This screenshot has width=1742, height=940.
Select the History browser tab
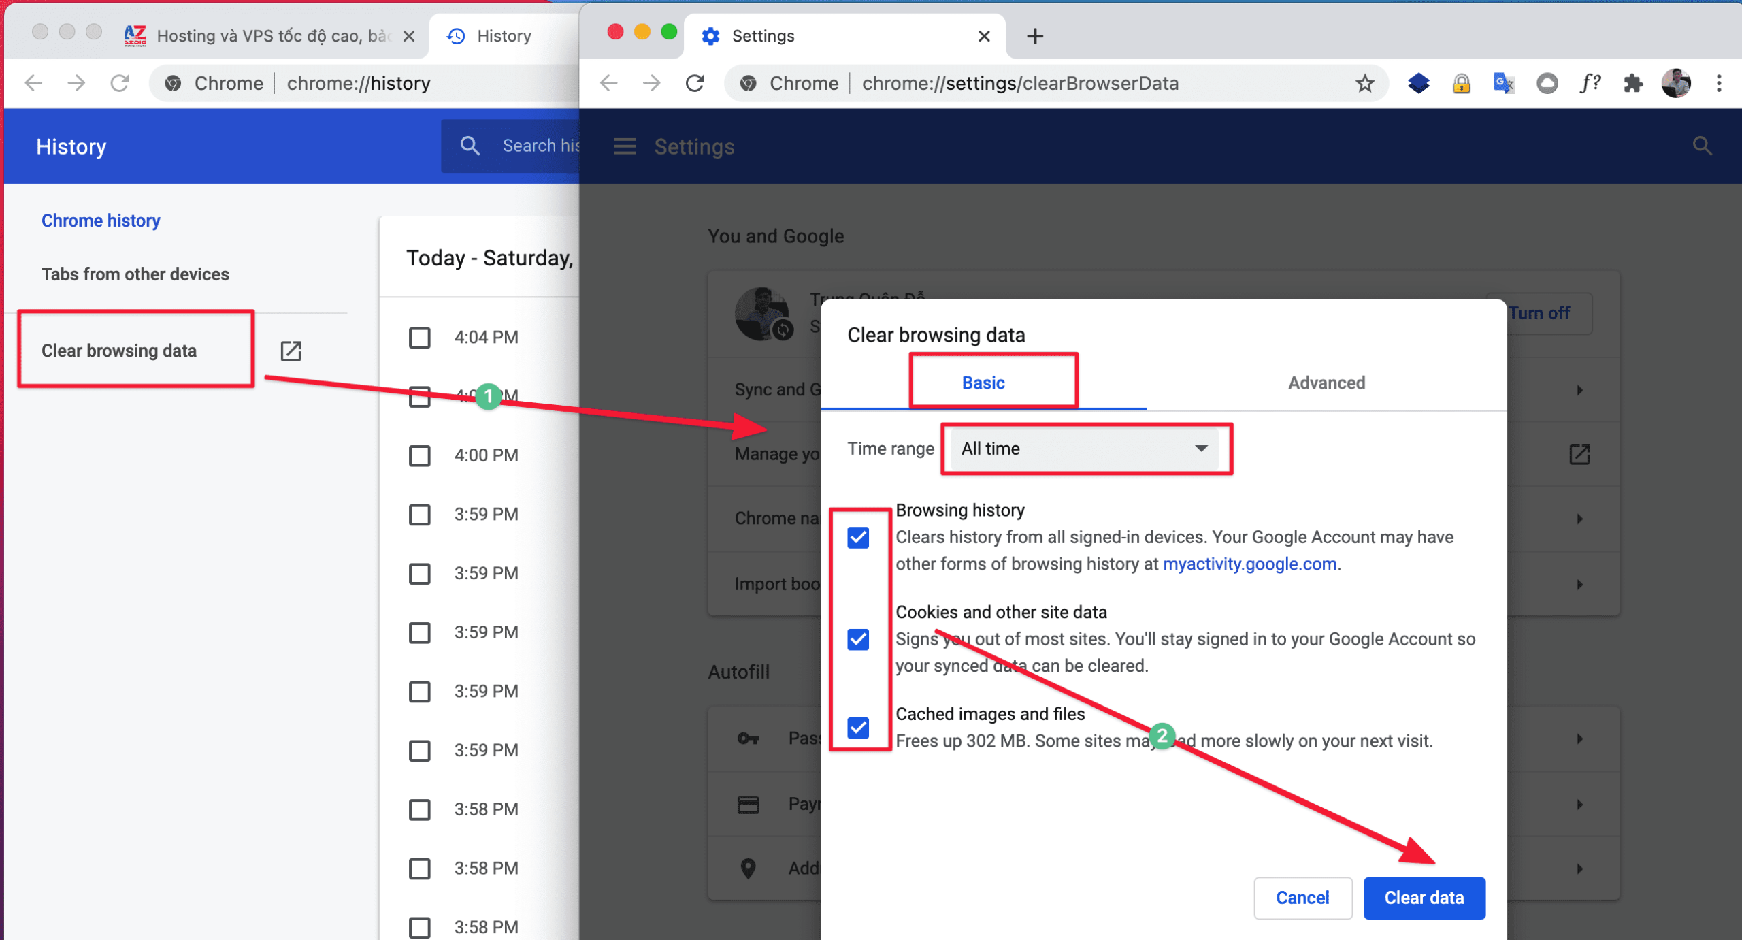coord(504,36)
